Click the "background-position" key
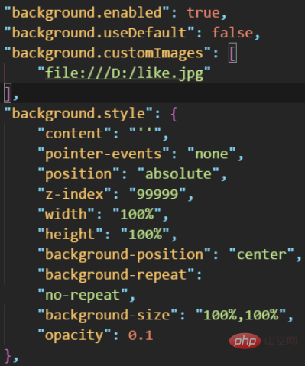This screenshot has width=305, height=366. click(x=125, y=254)
